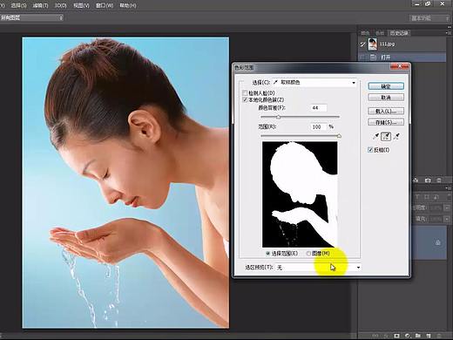The height and width of the screenshot is (340, 453).
Task: Create new snapshot camera icon in History panel
Action: (x=428, y=180)
